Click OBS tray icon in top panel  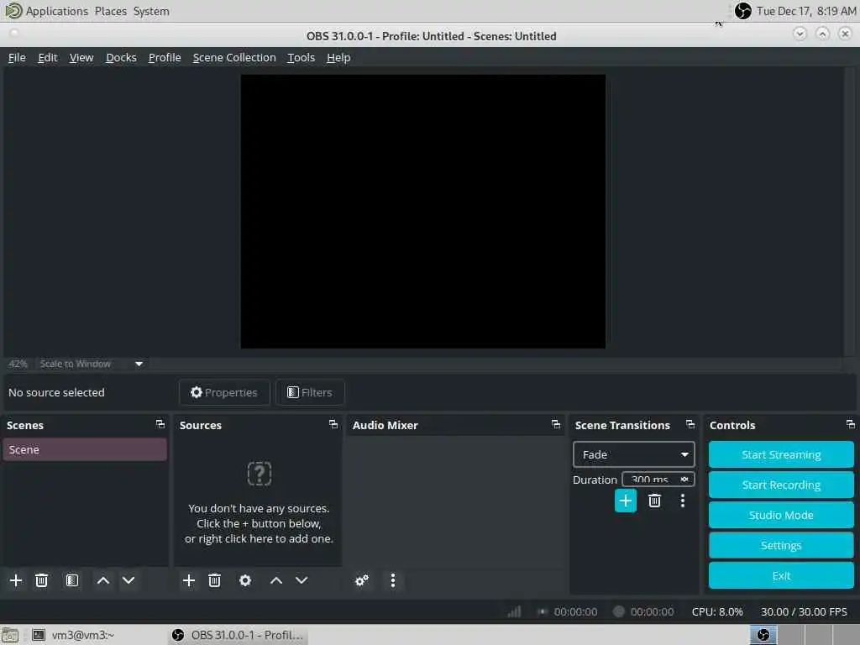point(742,10)
